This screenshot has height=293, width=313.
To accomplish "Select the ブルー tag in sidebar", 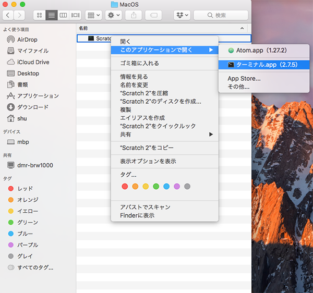I will coord(20,234).
